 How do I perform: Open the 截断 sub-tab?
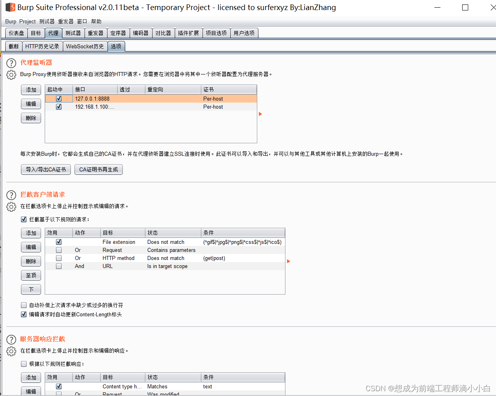coord(14,47)
